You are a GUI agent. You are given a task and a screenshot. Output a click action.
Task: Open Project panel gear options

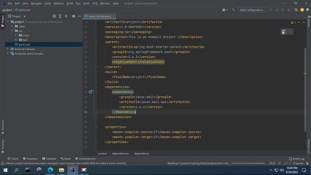pos(73,16)
